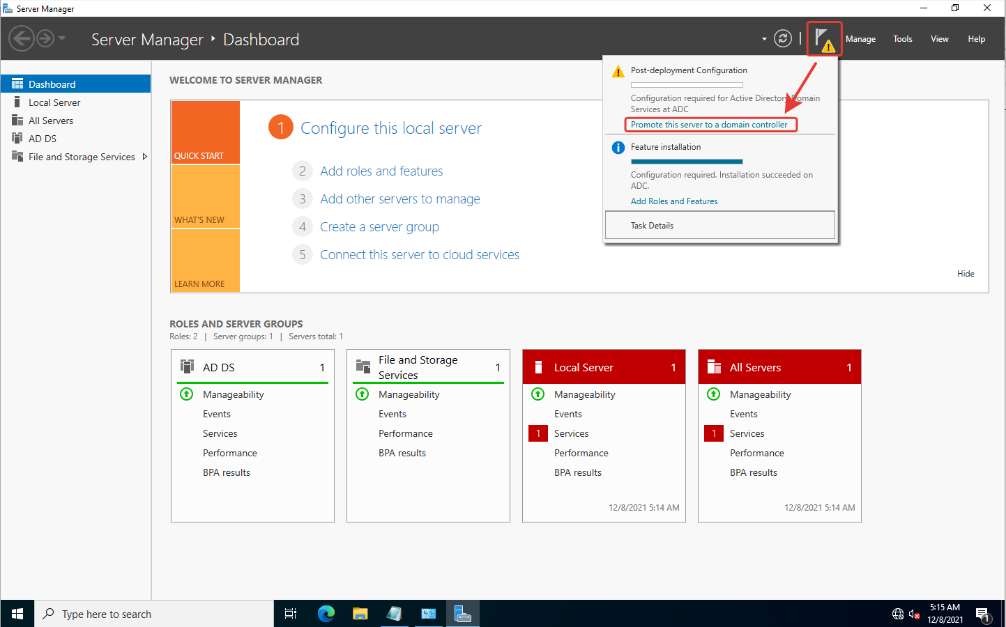The image size is (1006, 627).
Task: Open the dropdown arrow beside the refresh icon
Action: (764, 39)
